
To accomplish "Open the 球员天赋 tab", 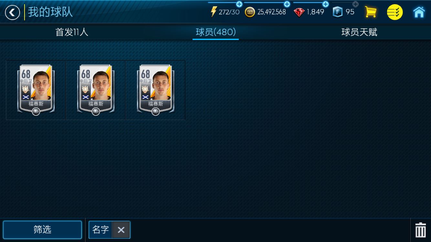I will coord(359,32).
